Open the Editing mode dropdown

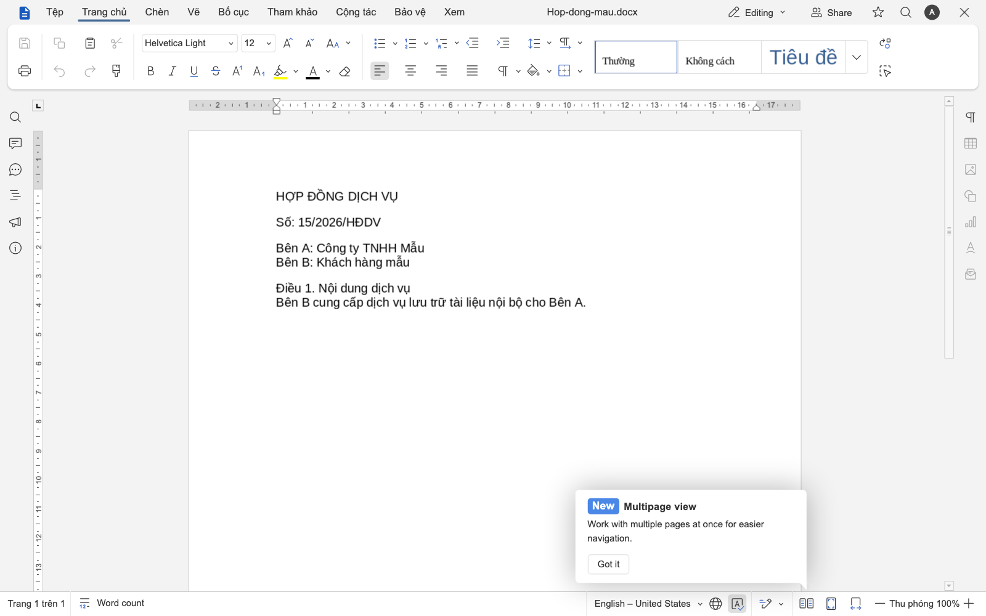click(757, 12)
